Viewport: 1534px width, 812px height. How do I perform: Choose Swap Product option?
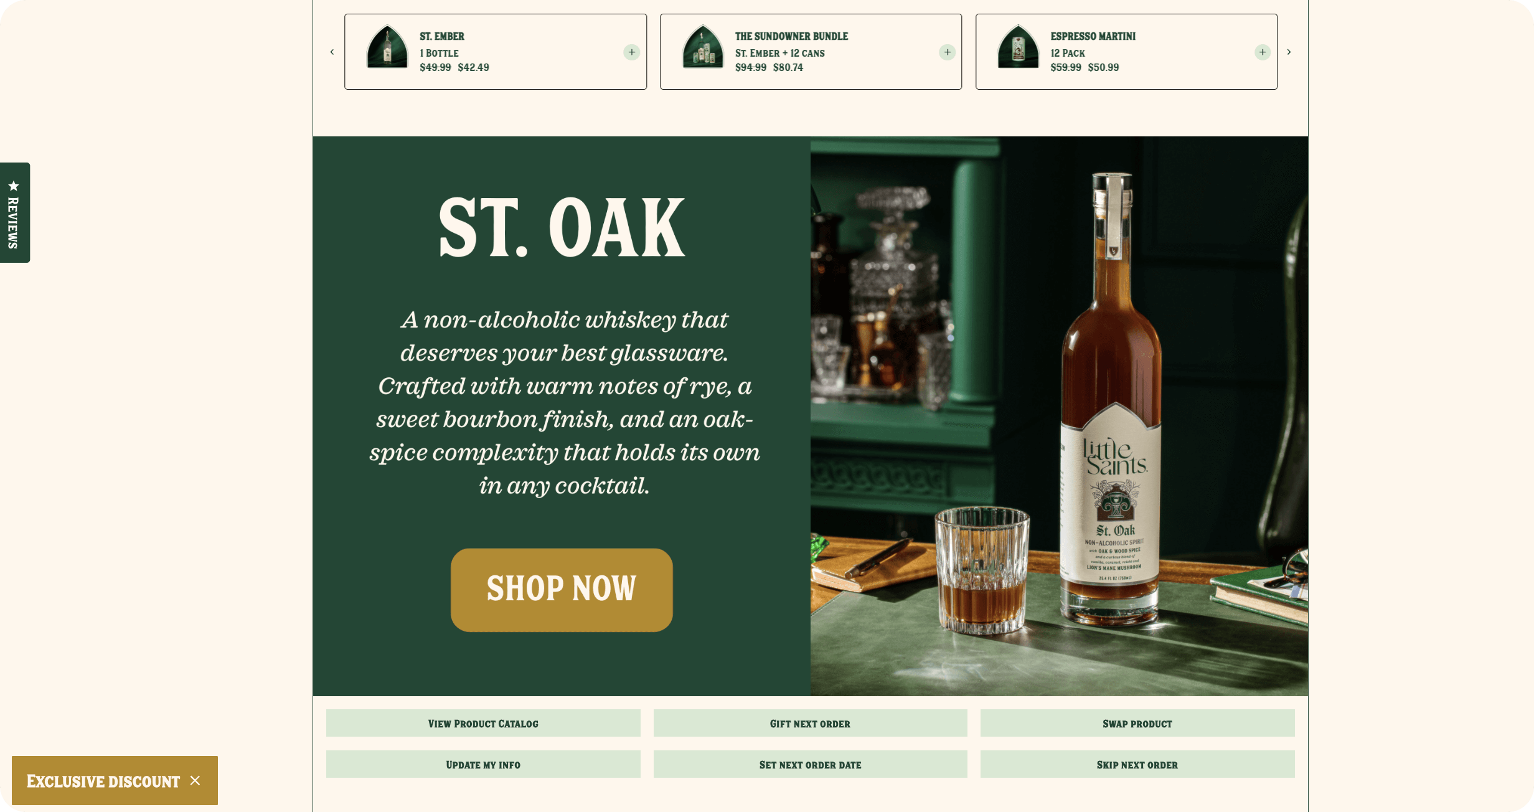(1137, 723)
